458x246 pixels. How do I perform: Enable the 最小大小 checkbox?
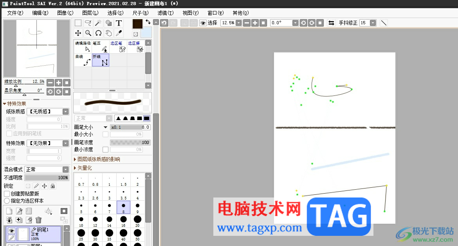tap(105, 134)
